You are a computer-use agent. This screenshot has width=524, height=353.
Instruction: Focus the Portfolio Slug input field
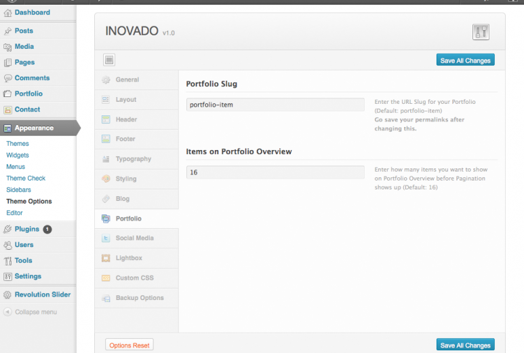pos(275,105)
